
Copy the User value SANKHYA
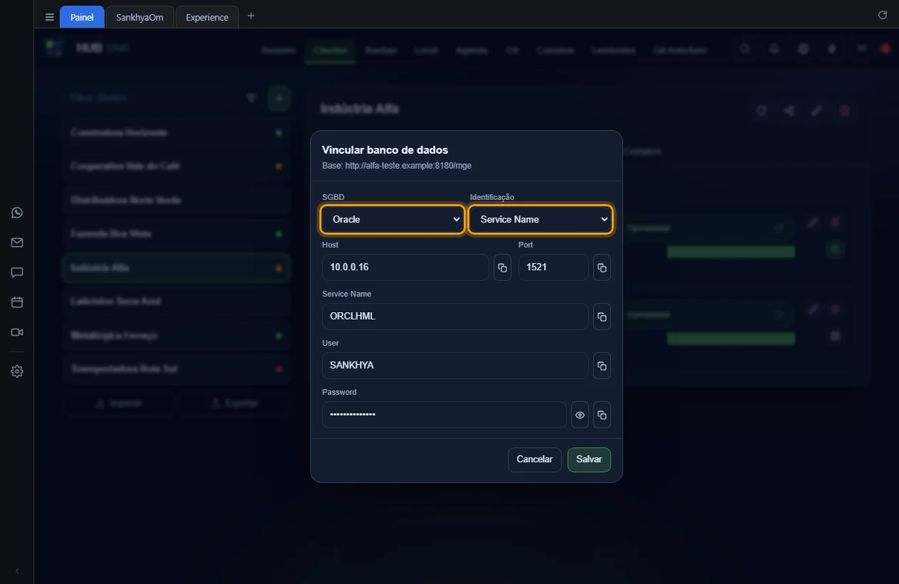602,366
